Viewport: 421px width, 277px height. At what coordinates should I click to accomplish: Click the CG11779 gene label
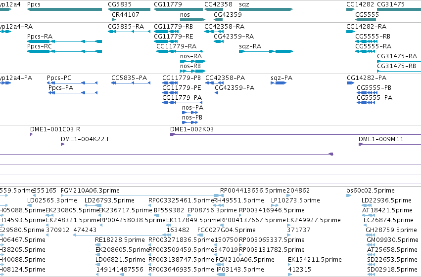pos(168,4)
